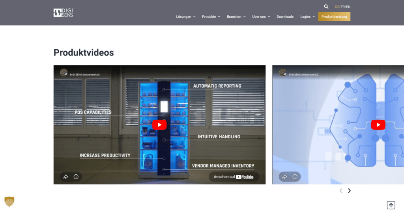
Task: Play the first product video
Action: (x=159, y=125)
